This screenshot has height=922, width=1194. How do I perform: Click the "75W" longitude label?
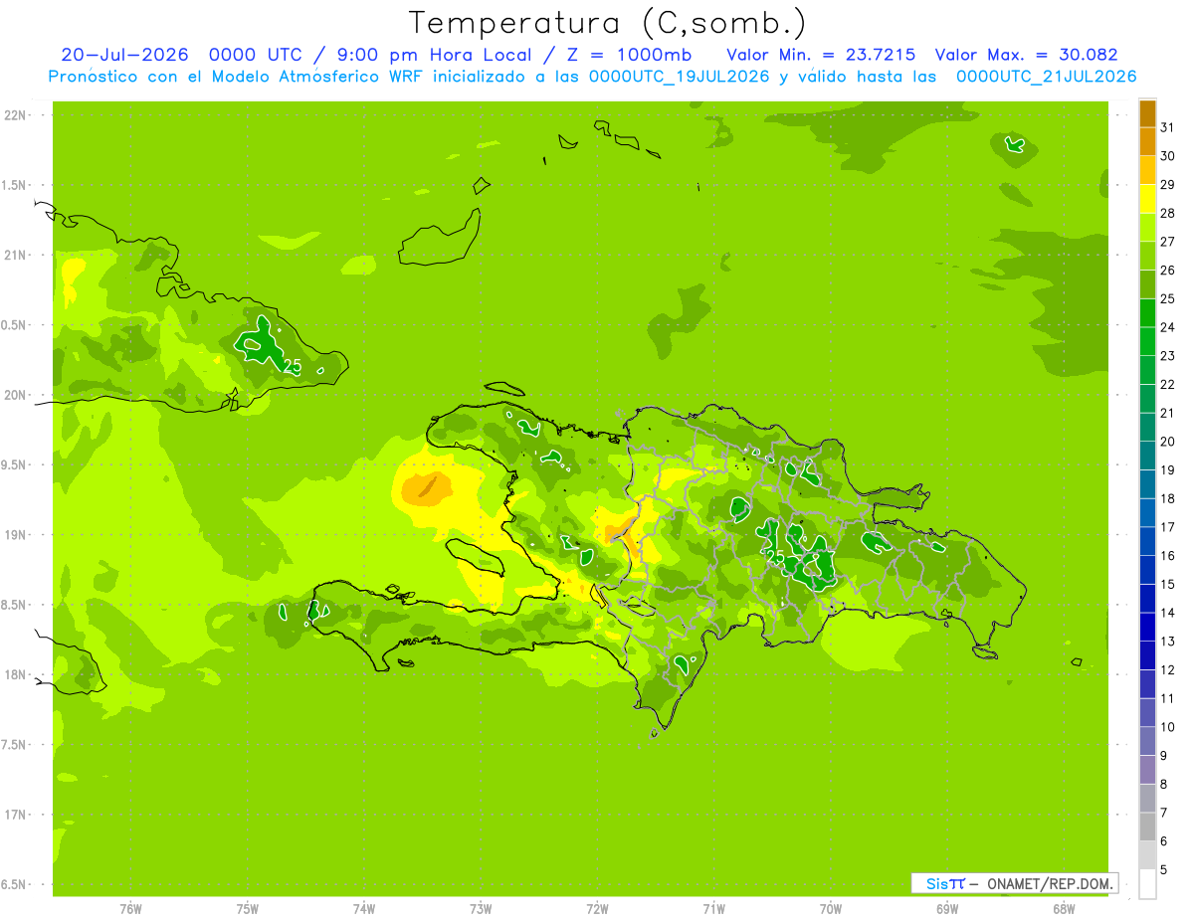point(248,909)
